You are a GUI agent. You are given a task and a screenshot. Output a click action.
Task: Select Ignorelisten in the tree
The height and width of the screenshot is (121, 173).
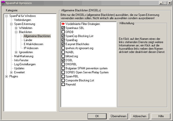[x=26, y=52]
